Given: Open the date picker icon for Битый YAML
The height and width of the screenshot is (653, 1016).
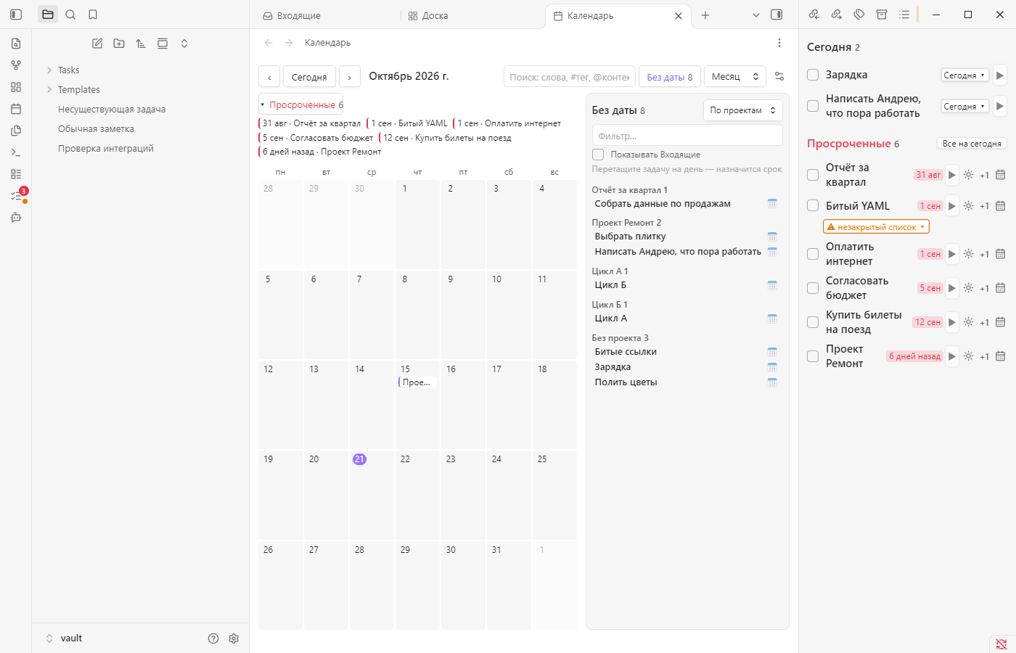Looking at the screenshot, I should pos(1000,206).
